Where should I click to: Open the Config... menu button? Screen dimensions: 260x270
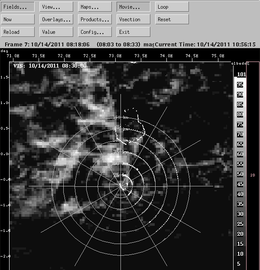click(95, 32)
